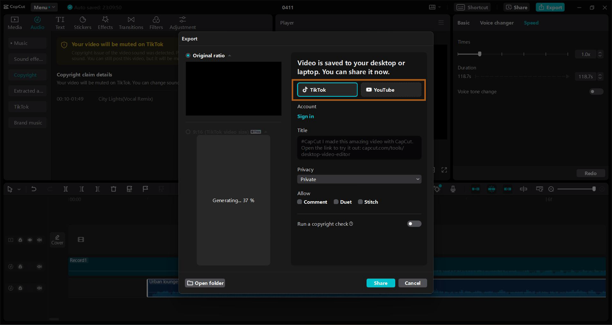Click the fullscreen player icon

444,170
